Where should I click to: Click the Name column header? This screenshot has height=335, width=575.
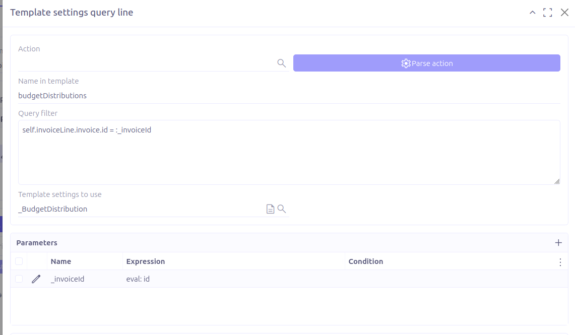tap(60, 261)
